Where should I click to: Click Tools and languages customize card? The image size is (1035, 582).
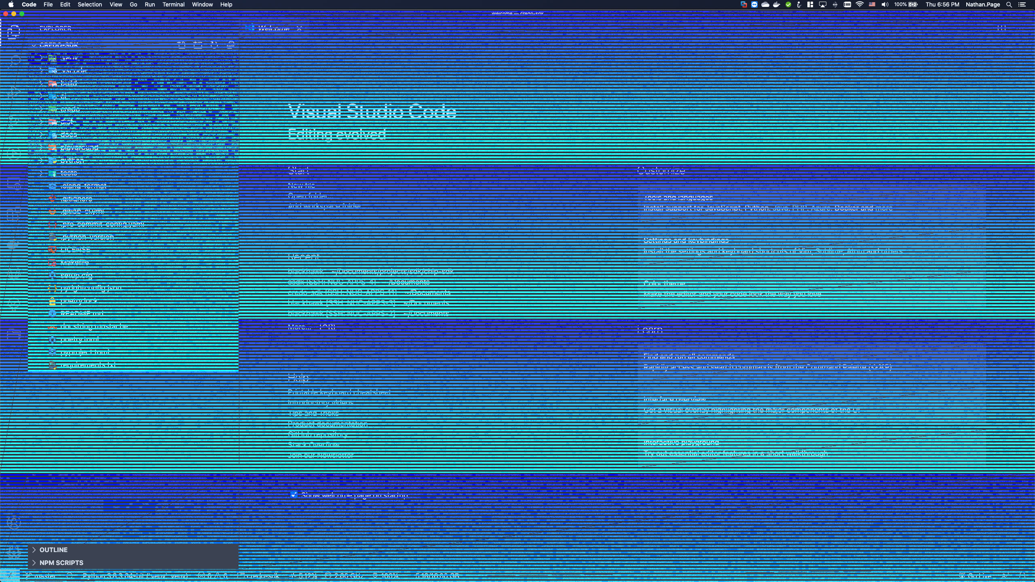(x=812, y=203)
